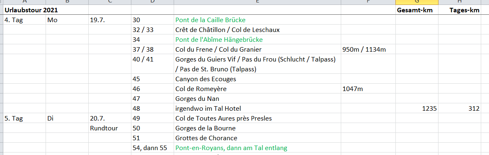Click the Tages-km header cell
The width and height of the screenshot is (489, 155).
point(459,10)
